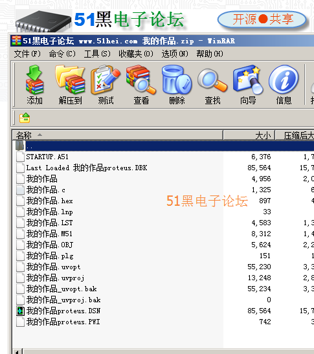The width and height of the screenshot is (314, 354).
Task: Select file 我的作品.plg
Action: coord(50,256)
